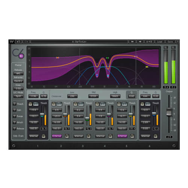This screenshot has width=188, height=188.
Task: Switch band 2 side chain External selector
Action: click(57, 136)
